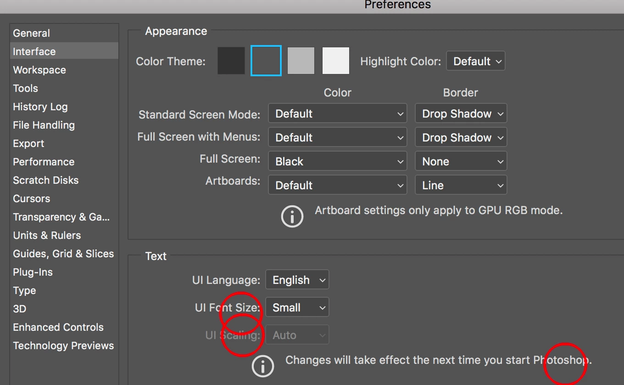Open the Scratch Disks settings

(x=45, y=180)
